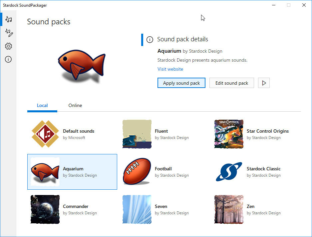Click the 'Zen' pack name
The image size is (312, 237).
[250, 206]
